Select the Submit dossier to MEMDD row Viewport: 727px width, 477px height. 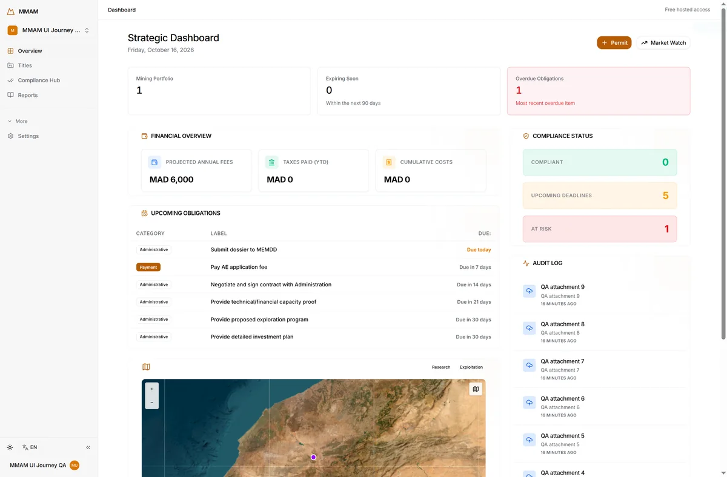click(x=313, y=249)
